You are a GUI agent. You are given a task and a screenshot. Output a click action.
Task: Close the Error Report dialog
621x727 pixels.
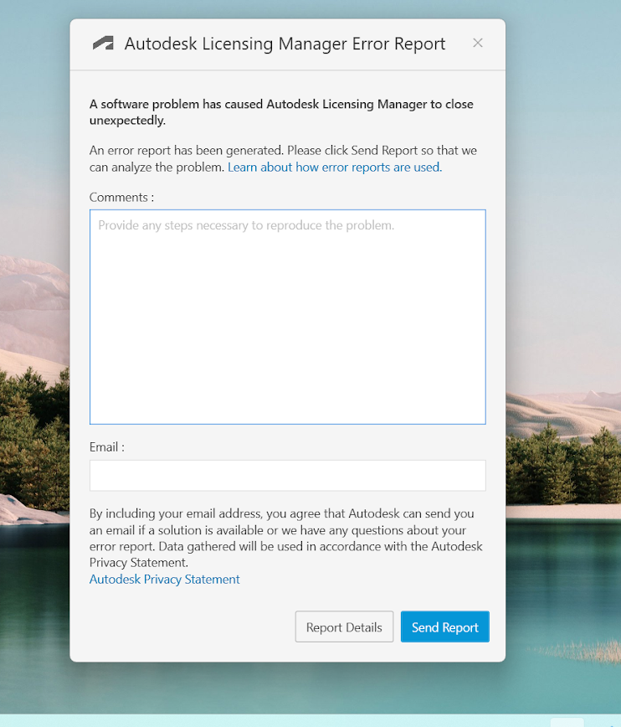pyautogui.click(x=477, y=43)
